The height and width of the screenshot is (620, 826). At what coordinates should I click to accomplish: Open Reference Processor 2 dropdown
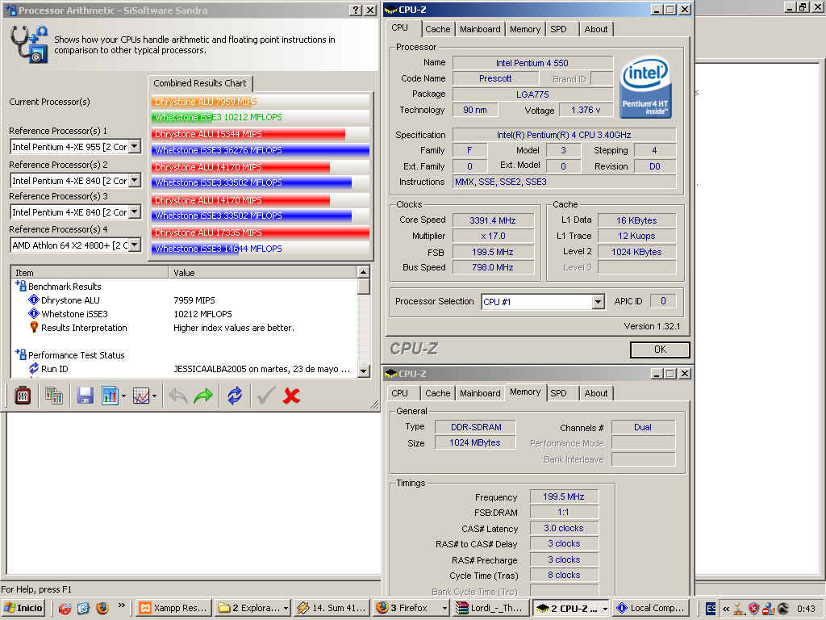point(135,181)
